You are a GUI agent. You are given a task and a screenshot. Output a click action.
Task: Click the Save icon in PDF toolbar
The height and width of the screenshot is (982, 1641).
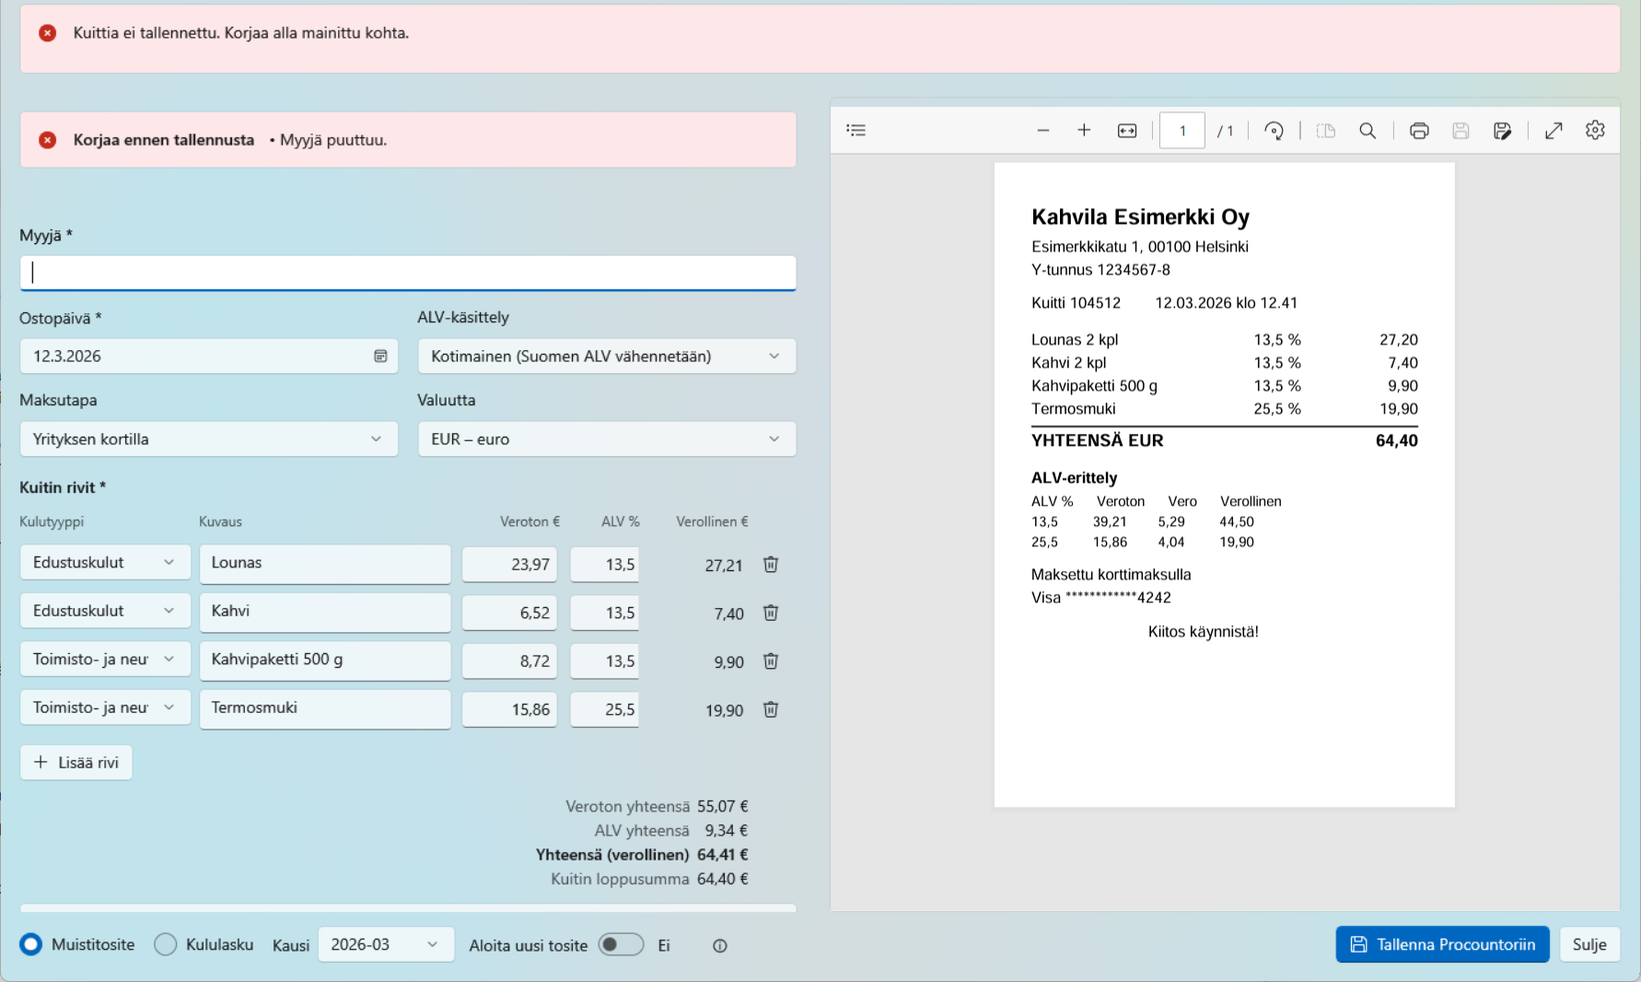pos(1461,131)
